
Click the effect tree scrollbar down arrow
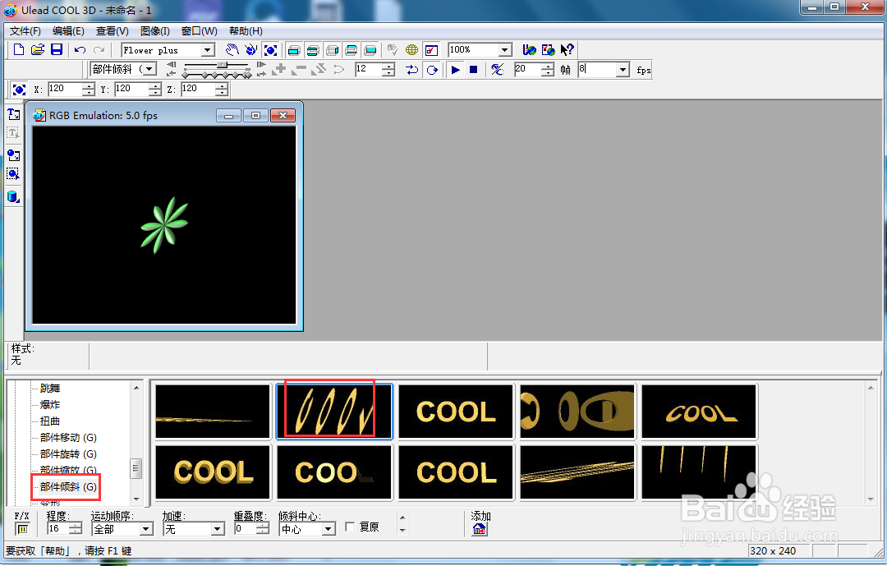click(x=136, y=499)
